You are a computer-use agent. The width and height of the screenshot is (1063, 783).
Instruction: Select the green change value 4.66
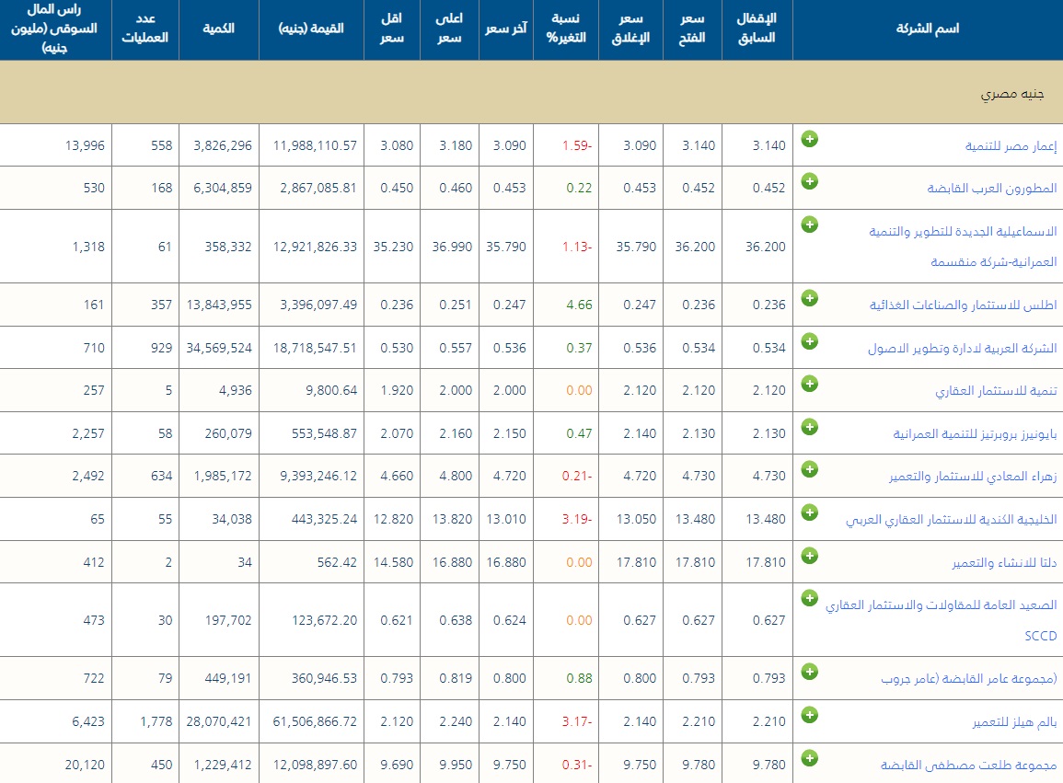[579, 305]
